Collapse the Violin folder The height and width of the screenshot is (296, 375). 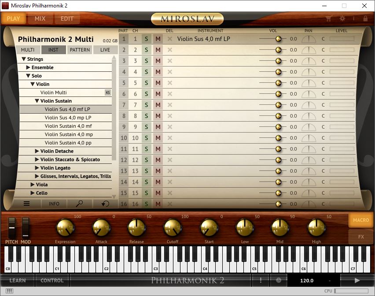33,84
